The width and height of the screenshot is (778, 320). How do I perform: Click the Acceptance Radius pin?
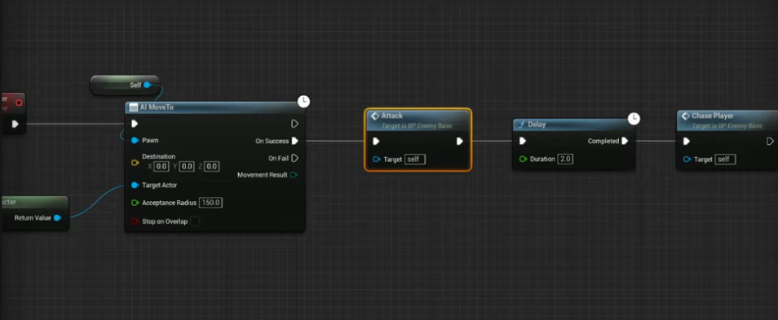click(135, 203)
